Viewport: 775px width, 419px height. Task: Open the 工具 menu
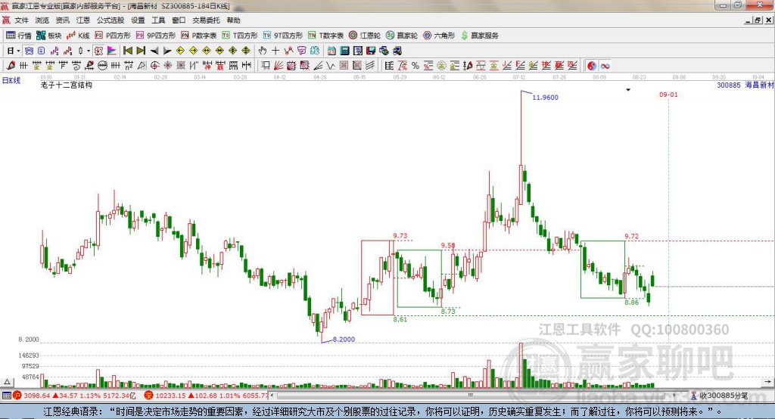click(x=158, y=20)
